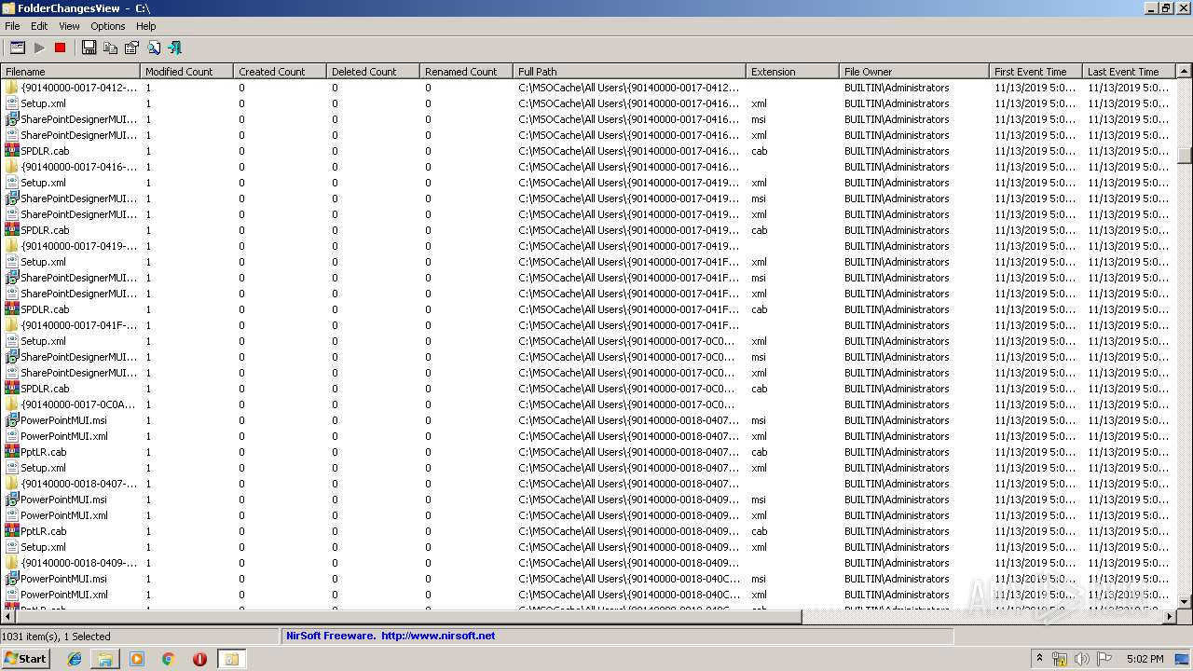Sort by the Created Count column header

(x=281, y=71)
